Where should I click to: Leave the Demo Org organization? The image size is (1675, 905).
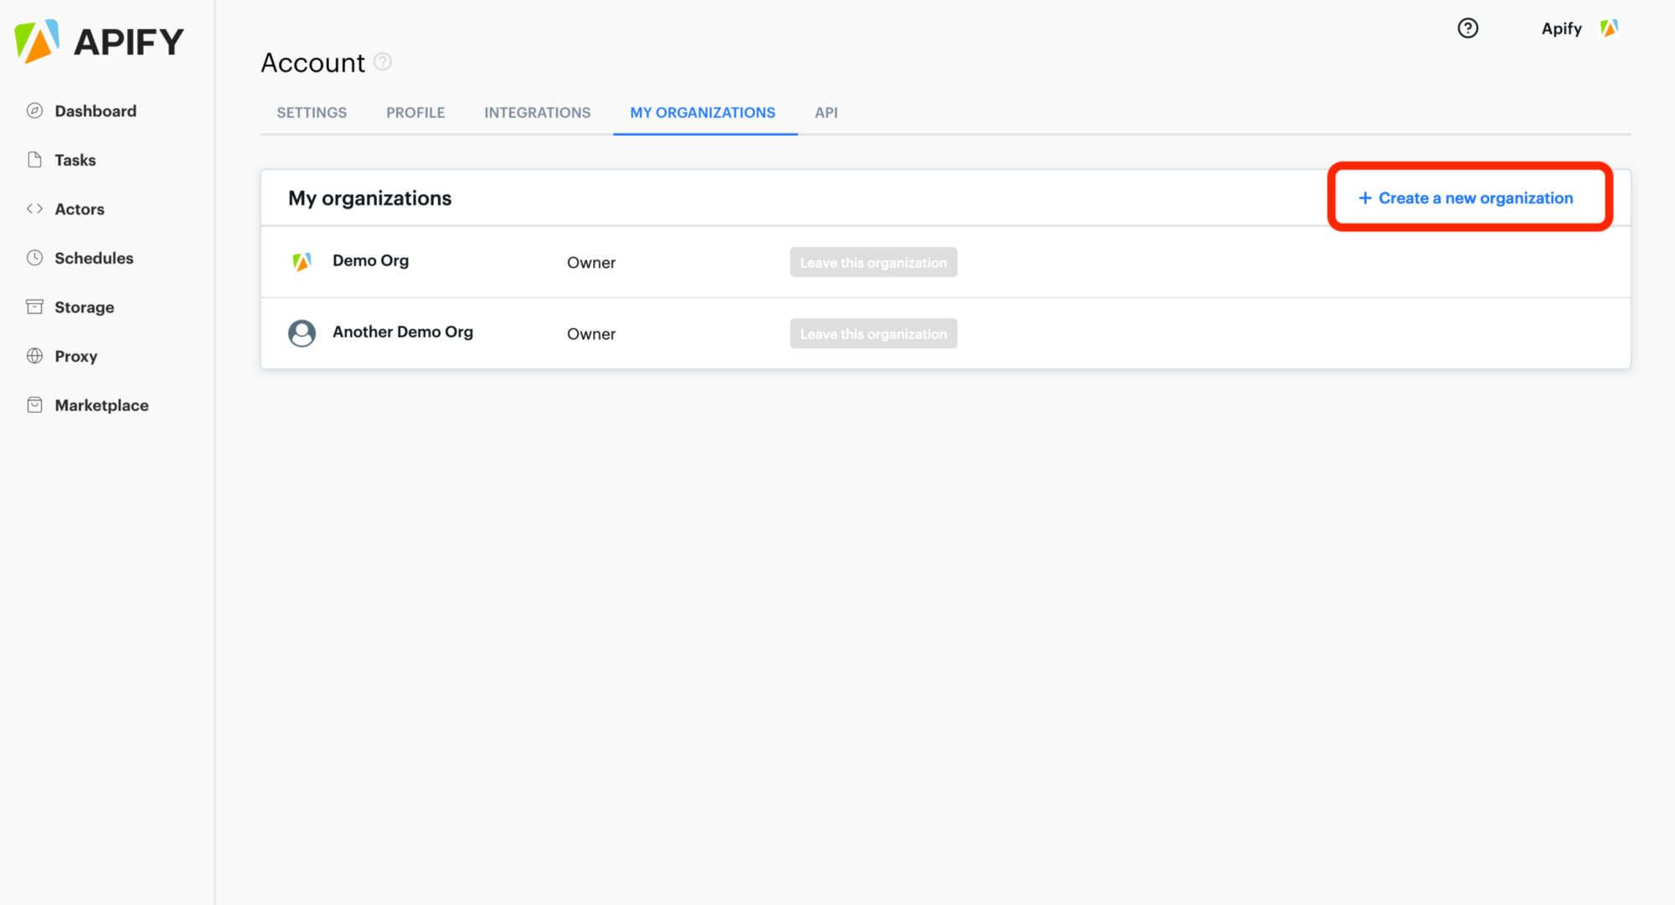tap(873, 262)
